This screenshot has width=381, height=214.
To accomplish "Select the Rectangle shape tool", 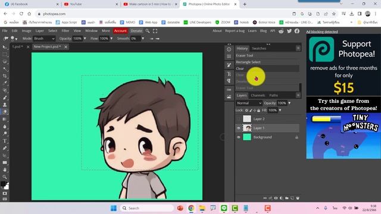I will pyautogui.click(x=5, y=162).
